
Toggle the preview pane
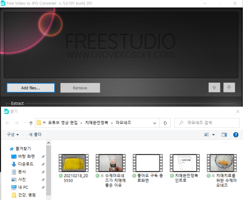(x=224, y=135)
